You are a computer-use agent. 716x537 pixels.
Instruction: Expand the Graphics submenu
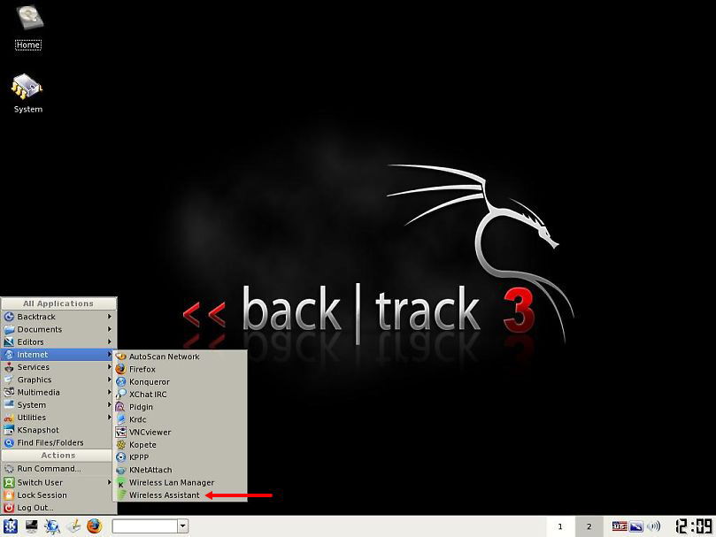(x=58, y=380)
